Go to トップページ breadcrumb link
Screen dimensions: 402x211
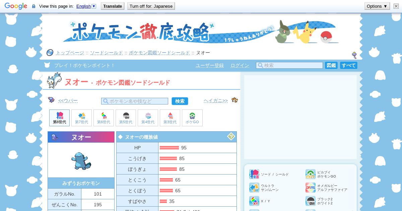[x=70, y=53]
